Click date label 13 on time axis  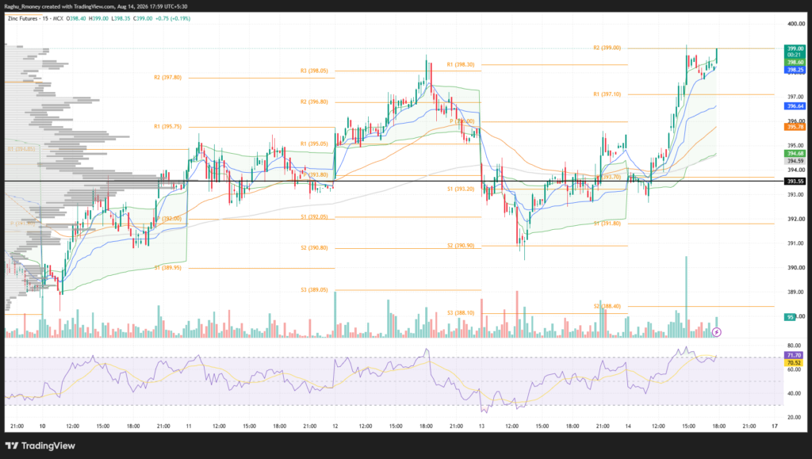coord(481,426)
